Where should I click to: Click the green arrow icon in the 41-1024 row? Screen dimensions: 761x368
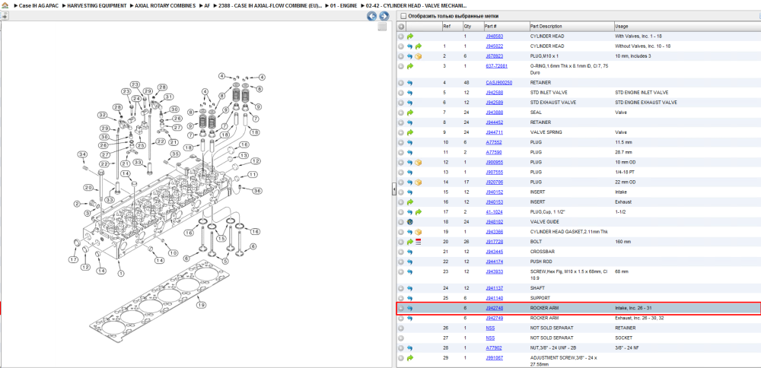419,212
